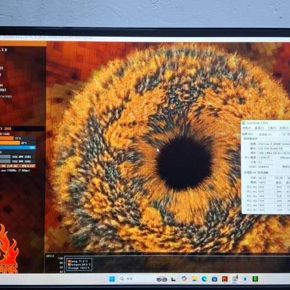This screenshot has width=290, height=290.
Task: Click the Intel Core processor model field
Action: click(274, 144)
